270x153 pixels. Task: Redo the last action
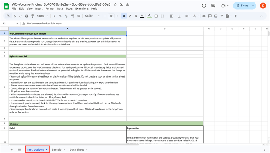21,16
